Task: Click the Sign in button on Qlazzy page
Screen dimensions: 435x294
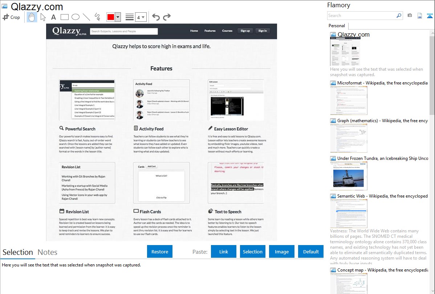Action: pyautogui.click(x=263, y=31)
